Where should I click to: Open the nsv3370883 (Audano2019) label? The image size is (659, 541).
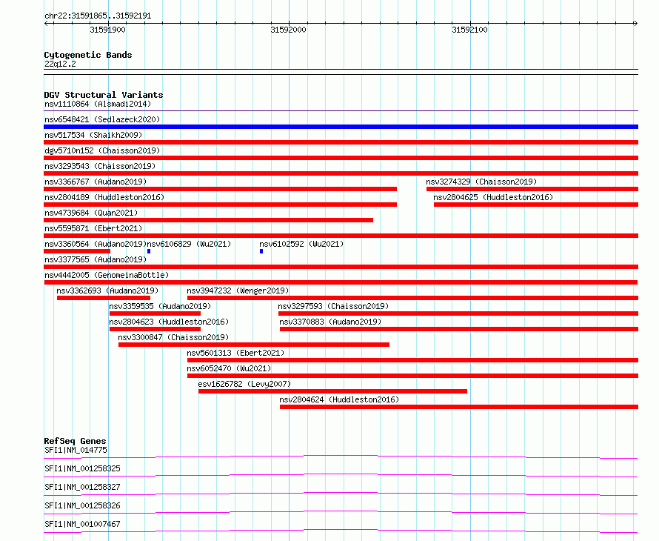pos(330,322)
